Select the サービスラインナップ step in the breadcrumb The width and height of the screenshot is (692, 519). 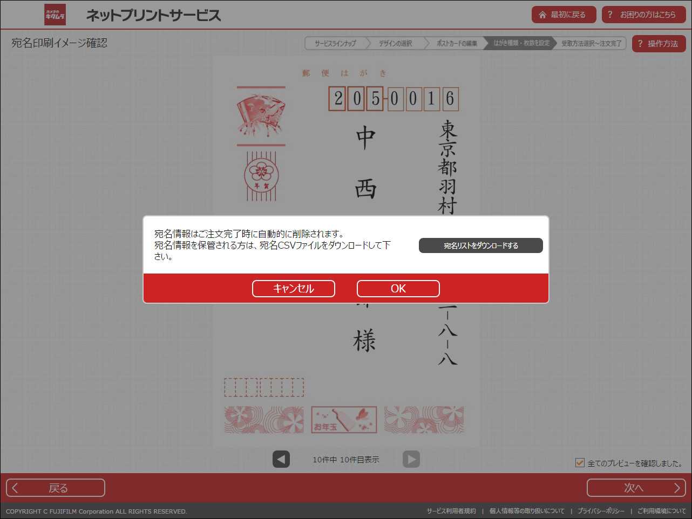point(336,43)
